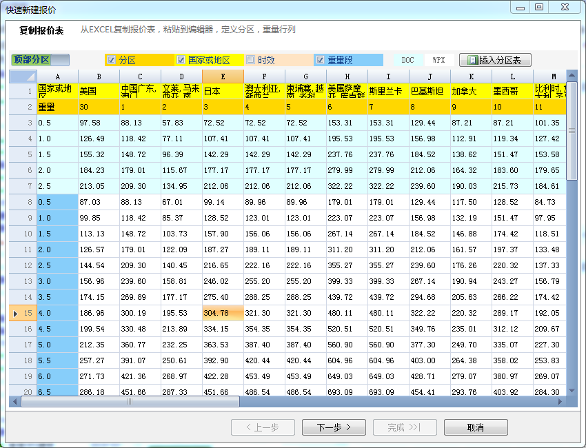This screenshot has width=586, height=448.
Task: Select column E header
Action: coord(223,76)
